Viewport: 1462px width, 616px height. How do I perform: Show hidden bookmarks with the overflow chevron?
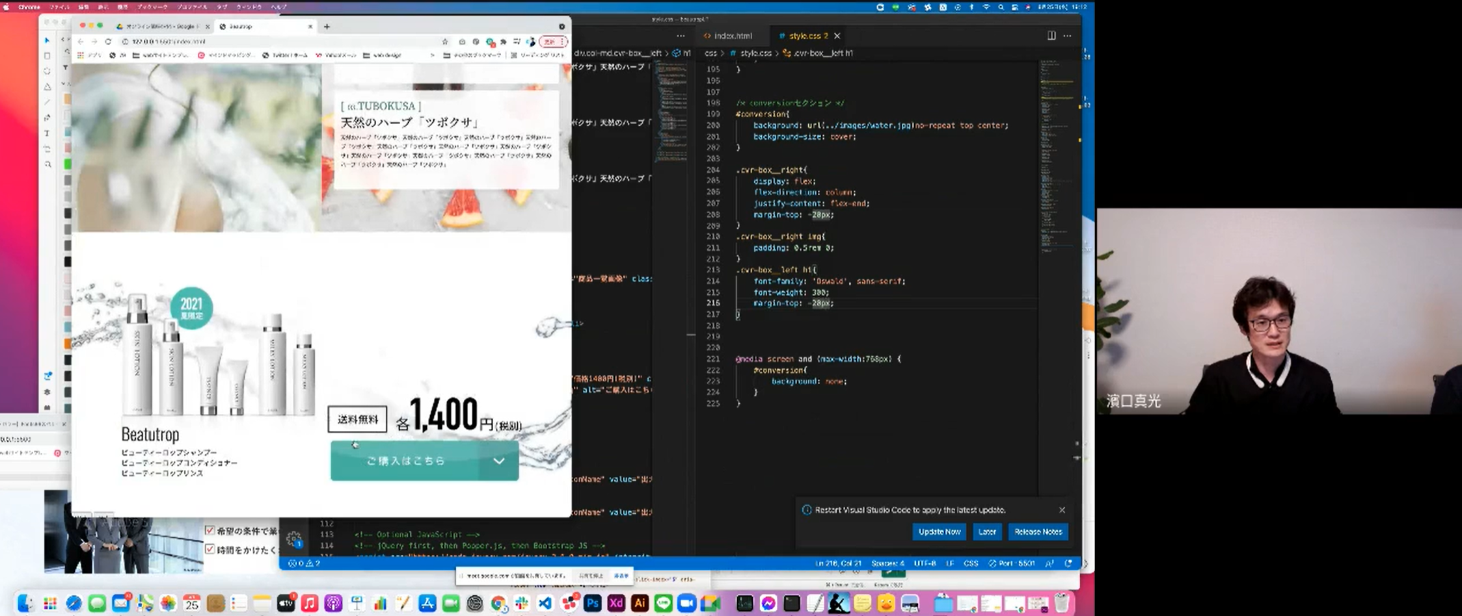[x=432, y=55]
